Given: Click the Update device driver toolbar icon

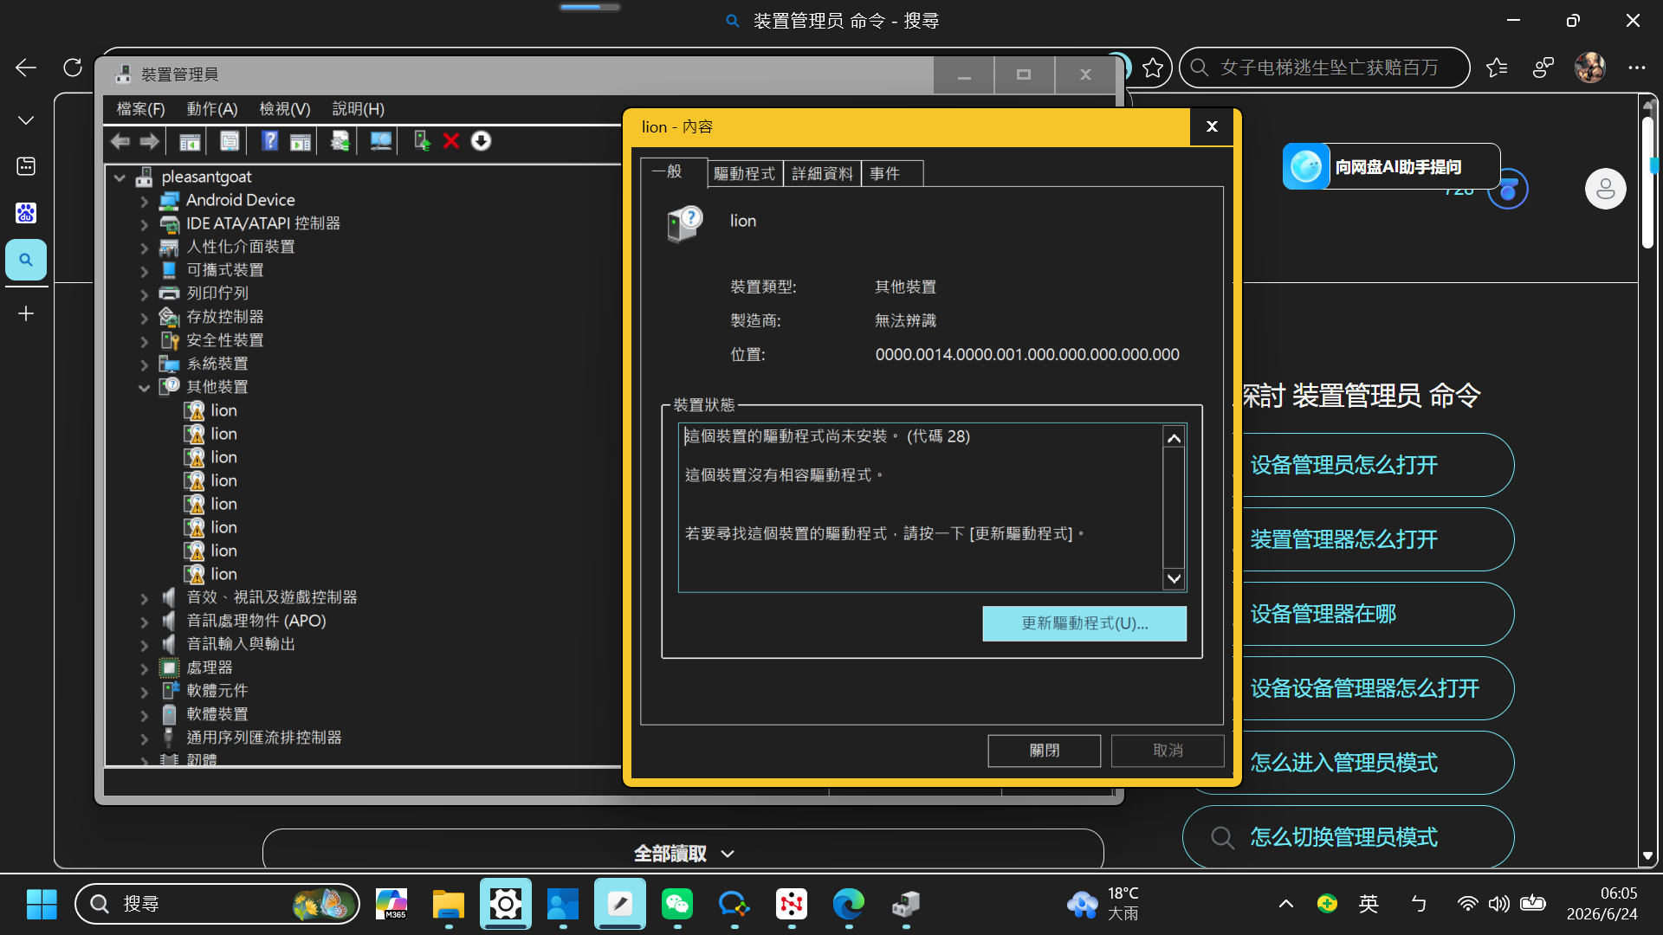Looking at the screenshot, I should point(340,141).
